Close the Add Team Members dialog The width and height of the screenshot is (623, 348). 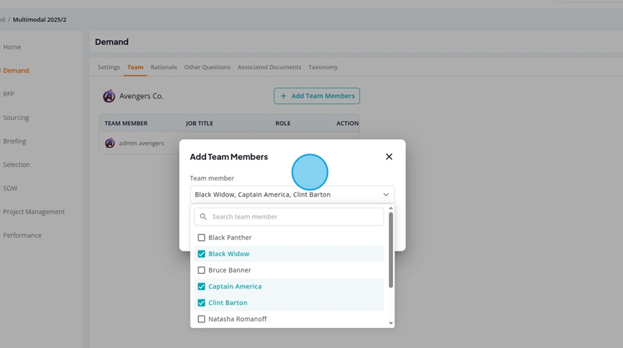coord(389,156)
